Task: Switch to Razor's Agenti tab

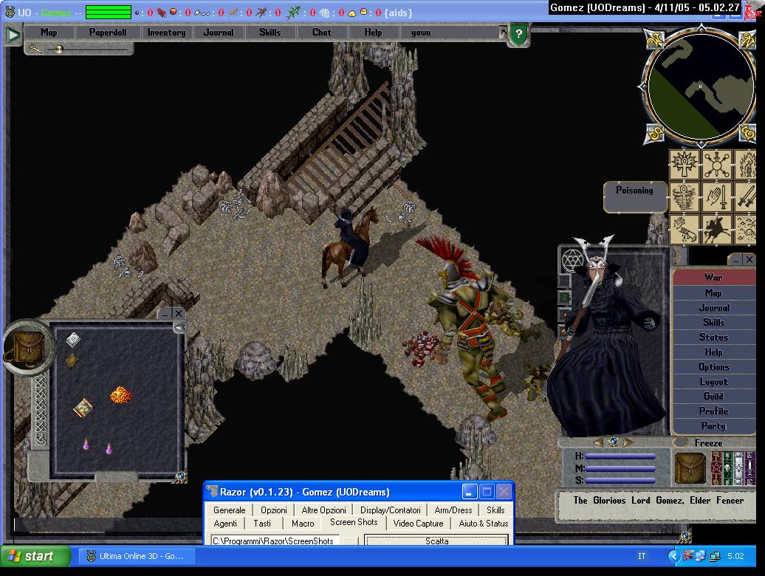Action: pyautogui.click(x=225, y=523)
